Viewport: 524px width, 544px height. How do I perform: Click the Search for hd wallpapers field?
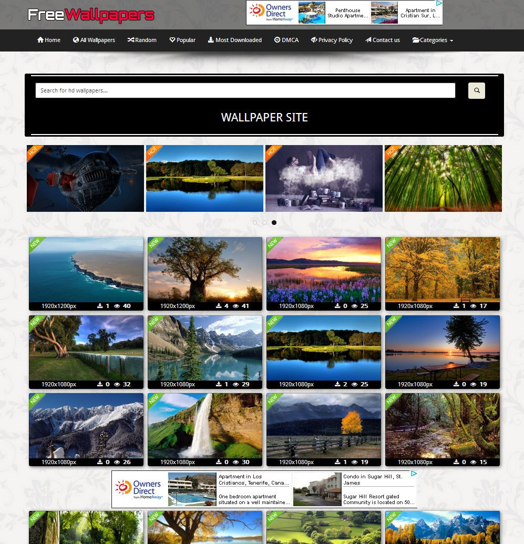pos(245,90)
